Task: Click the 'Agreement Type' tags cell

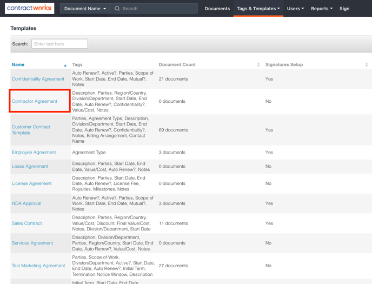Action: coord(89,153)
